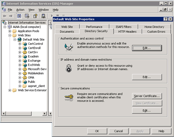Click the tree pane scroll-right arrow
Viewport: 174px width, 137px height.
point(45,114)
